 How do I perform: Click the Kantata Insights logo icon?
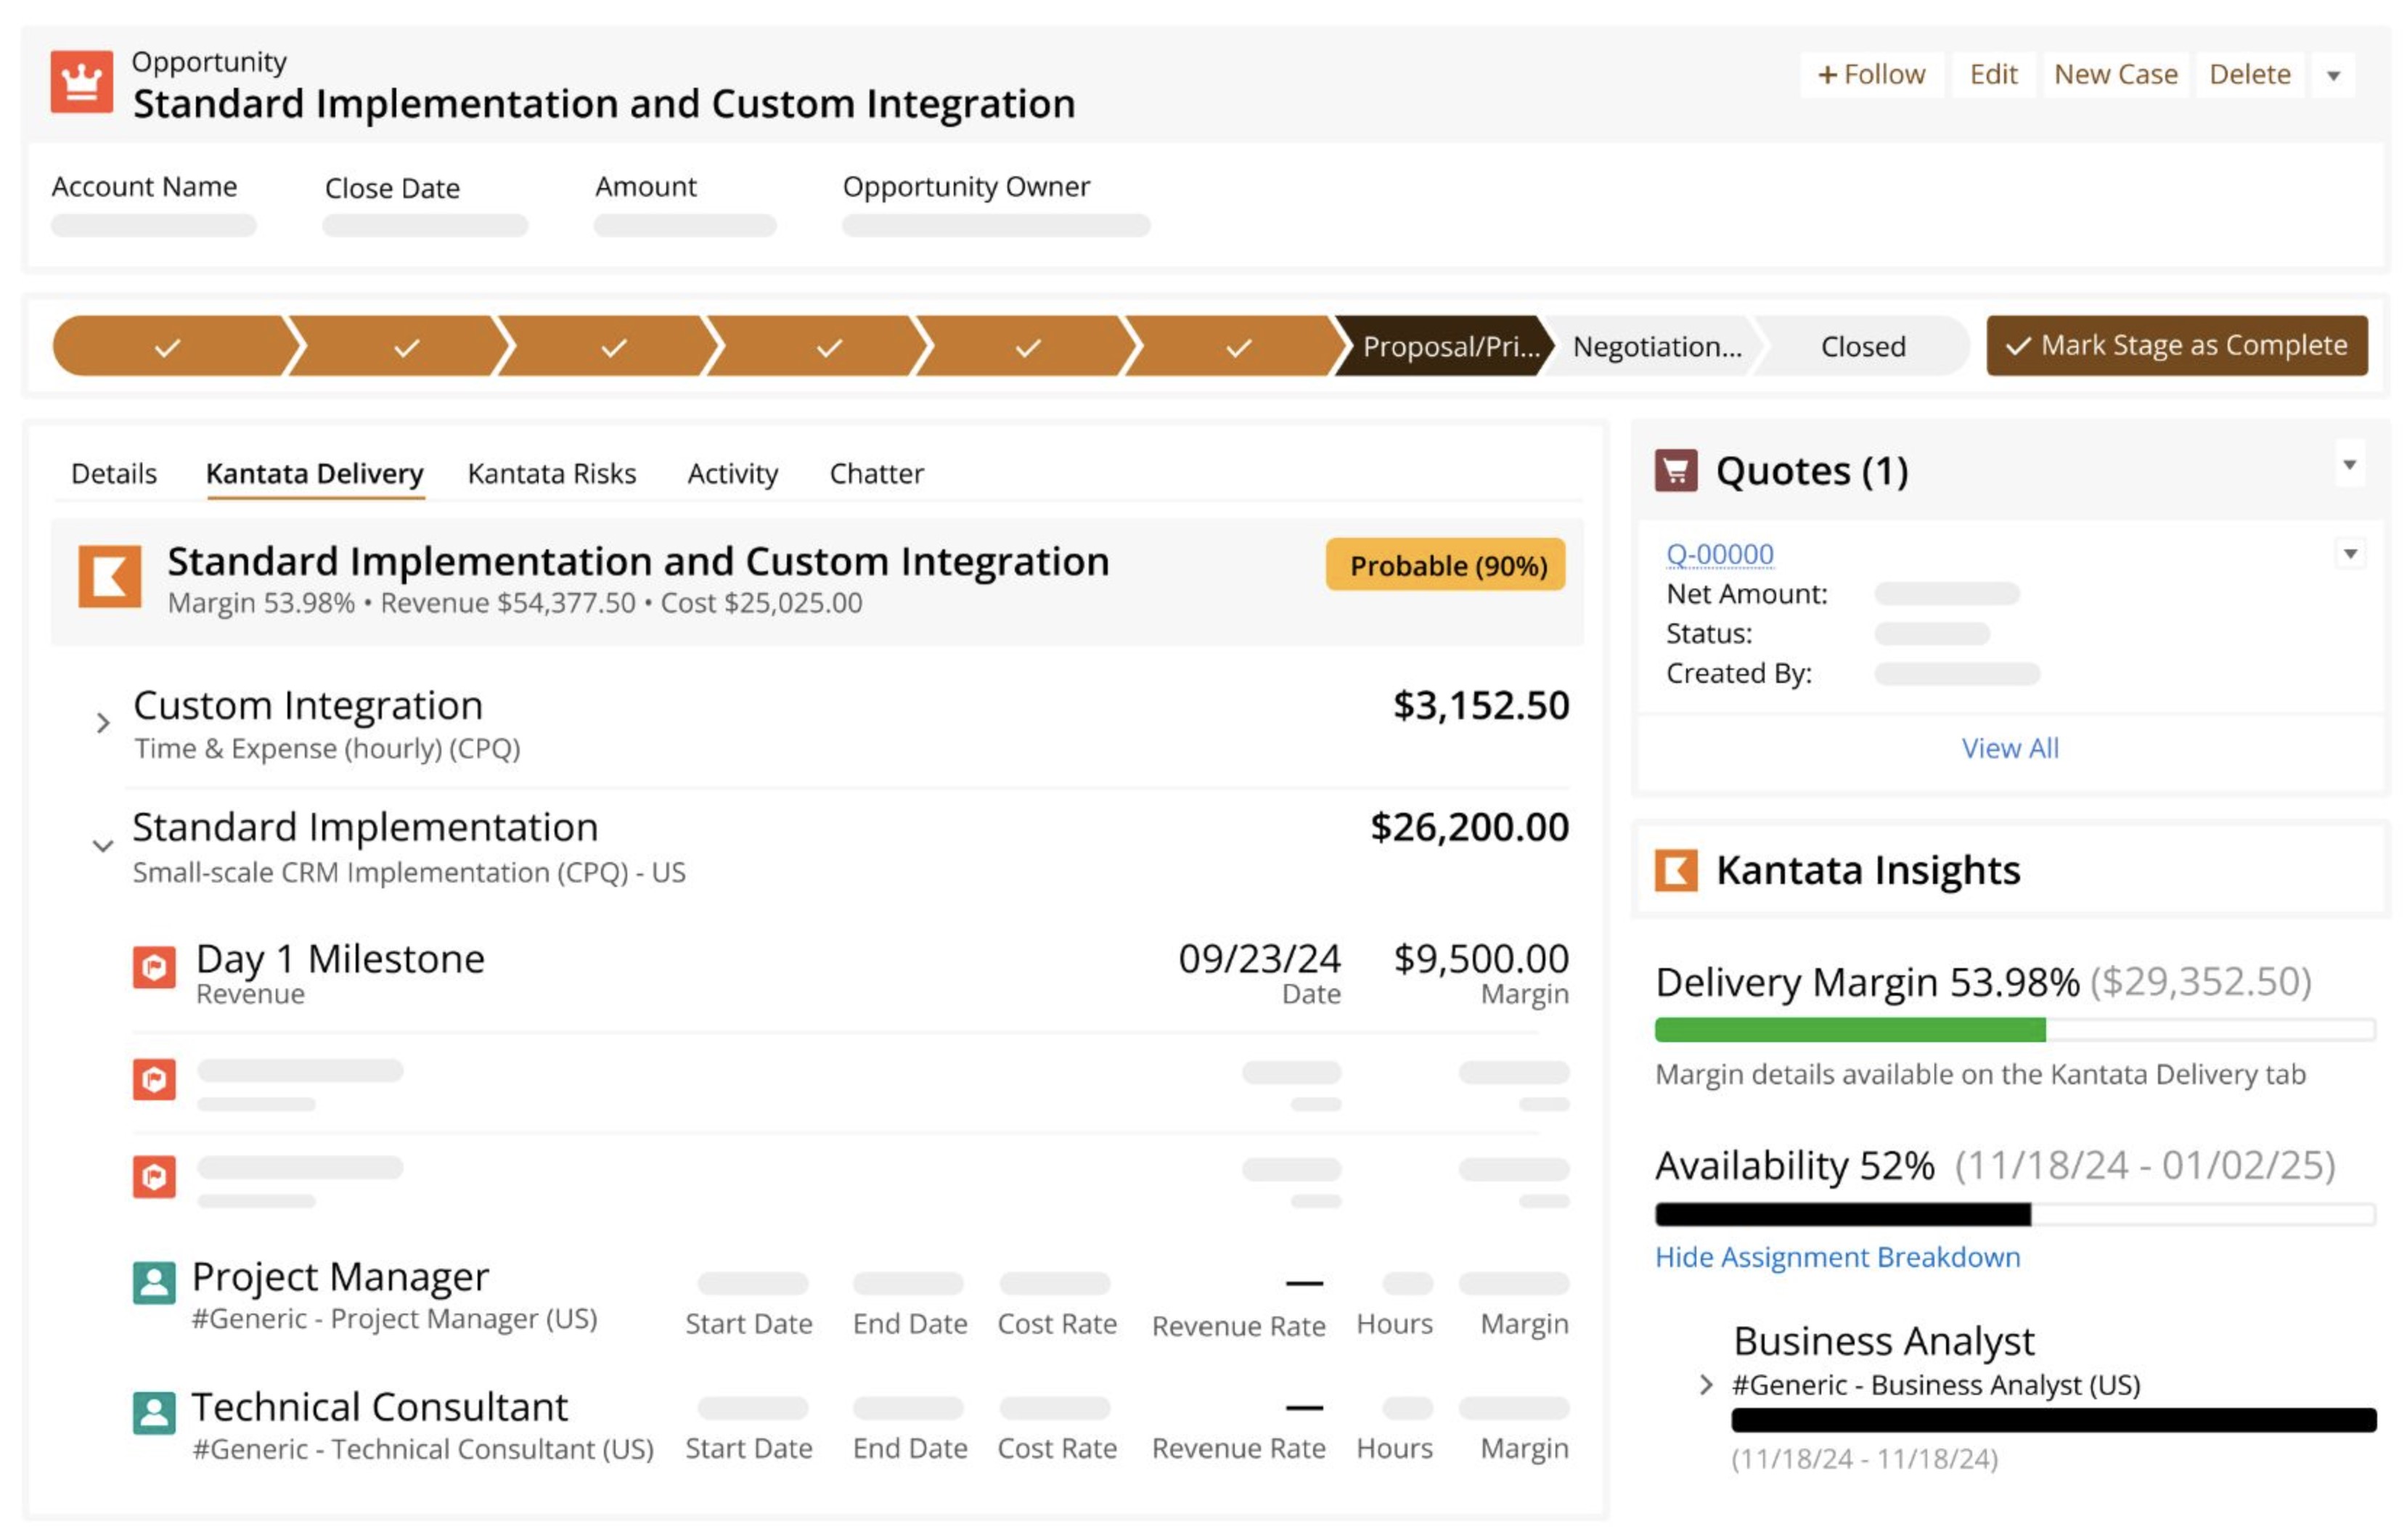pos(1676,870)
